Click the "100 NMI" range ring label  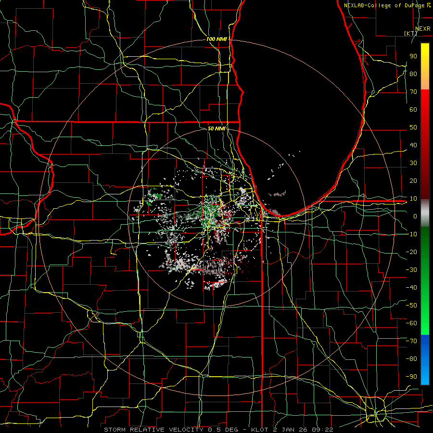pyautogui.click(x=216, y=39)
